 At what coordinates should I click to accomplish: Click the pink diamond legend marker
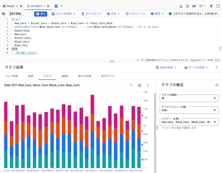(x=142, y=115)
